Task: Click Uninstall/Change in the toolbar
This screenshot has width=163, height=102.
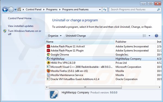Action: tap(76, 36)
